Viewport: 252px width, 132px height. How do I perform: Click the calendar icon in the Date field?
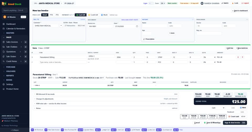click(137, 26)
